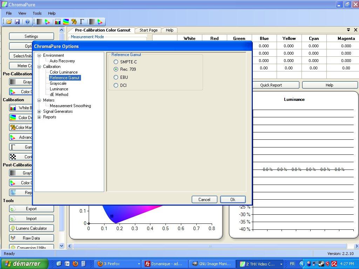Click the Gamma sidebar button icon

(x=13, y=147)
